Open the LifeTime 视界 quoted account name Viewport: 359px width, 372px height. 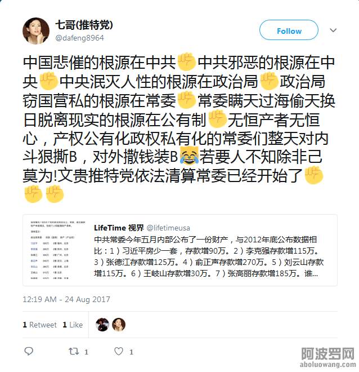(x=119, y=228)
